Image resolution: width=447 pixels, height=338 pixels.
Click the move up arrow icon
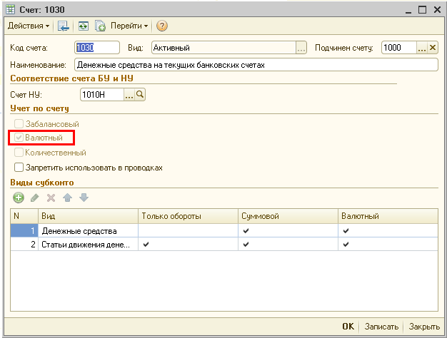coord(66,198)
